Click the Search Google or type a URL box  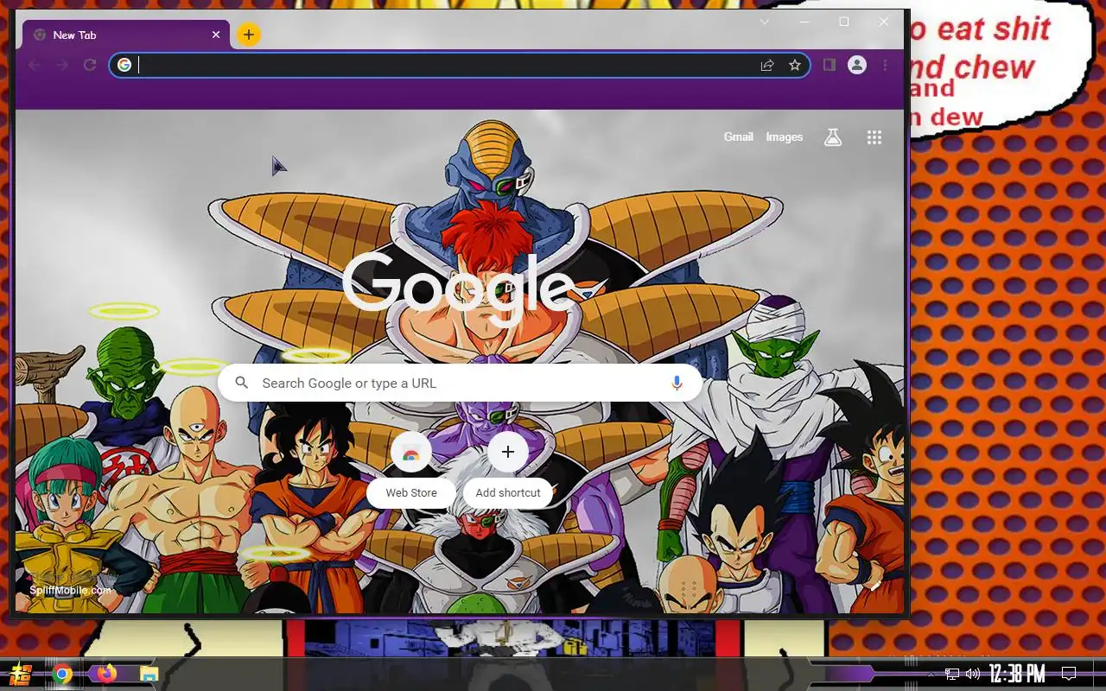point(460,383)
